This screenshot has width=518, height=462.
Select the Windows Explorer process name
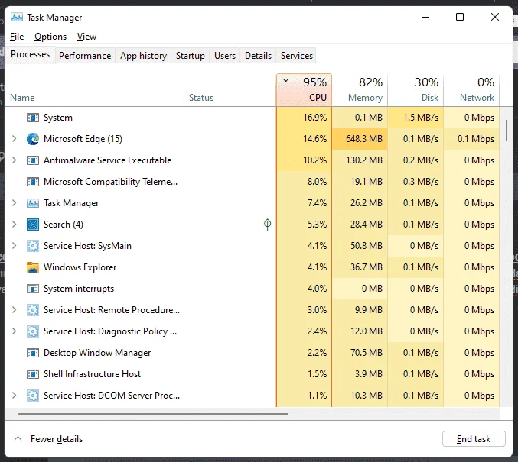coord(80,267)
